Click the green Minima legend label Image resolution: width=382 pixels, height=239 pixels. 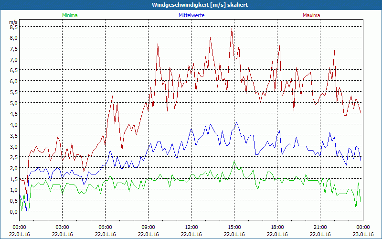pyautogui.click(x=69, y=15)
